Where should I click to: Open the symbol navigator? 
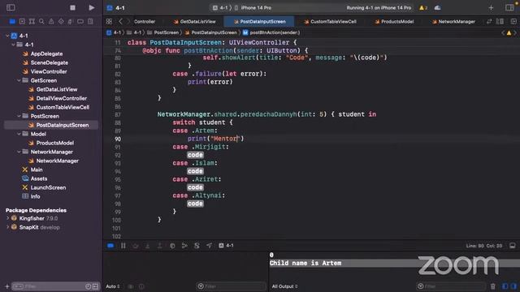click(x=32, y=22)
